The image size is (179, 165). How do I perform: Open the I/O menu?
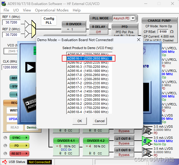[16, 10]
